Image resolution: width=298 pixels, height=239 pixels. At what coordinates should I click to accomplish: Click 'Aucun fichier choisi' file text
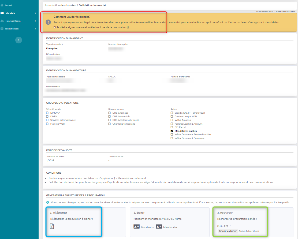point(249,231)
